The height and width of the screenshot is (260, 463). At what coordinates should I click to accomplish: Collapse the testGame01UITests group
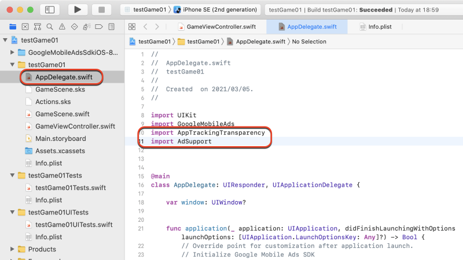tap(12, 212)
